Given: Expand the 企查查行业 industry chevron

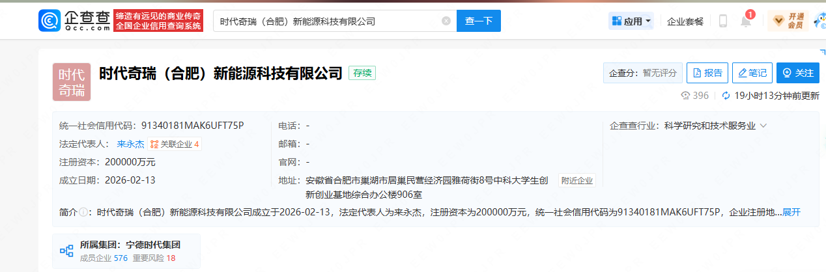Looking at the screenshot, I should pyautogui.click(x=763, y=126).
